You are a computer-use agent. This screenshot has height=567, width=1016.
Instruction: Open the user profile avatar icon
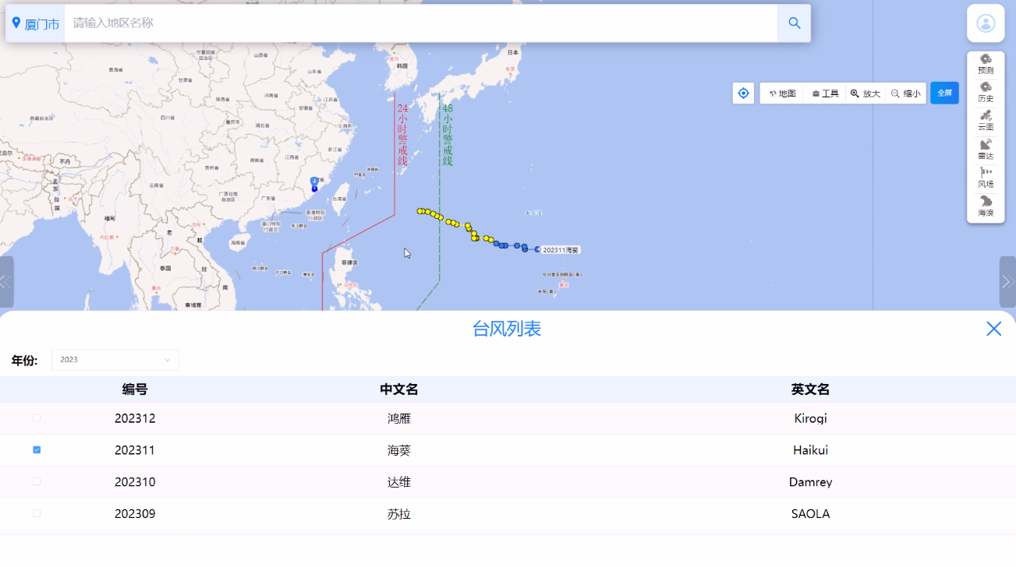(986, 23)
